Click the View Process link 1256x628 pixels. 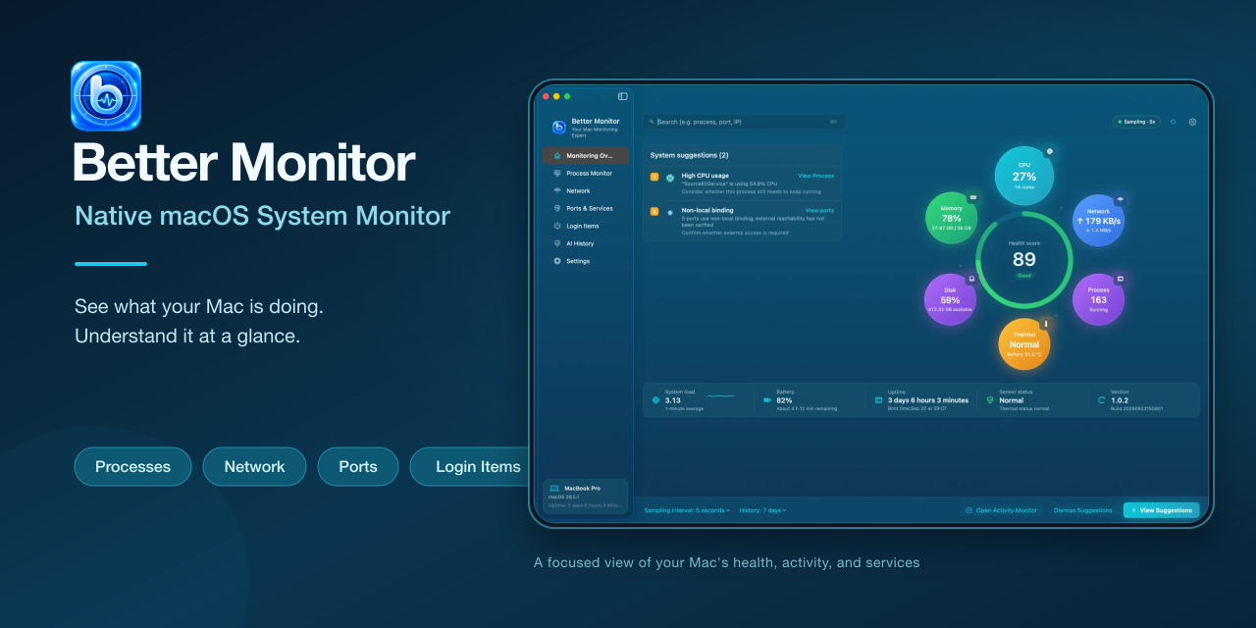[x=816, y=176]
